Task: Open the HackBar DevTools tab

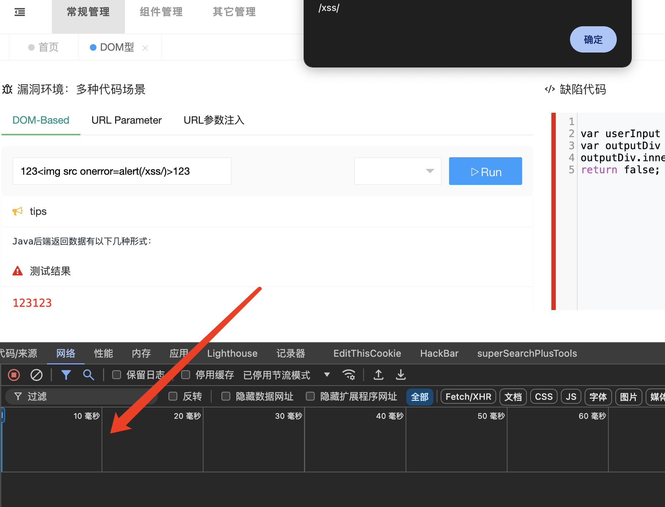Action: click(x=439, y=353)
